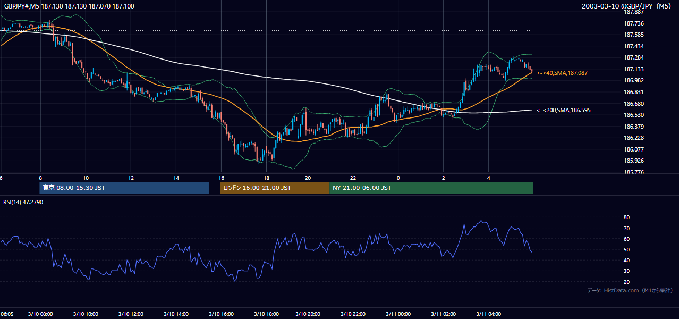Select the 東京 08:00-15:30 JST session bar

(124, 188)
